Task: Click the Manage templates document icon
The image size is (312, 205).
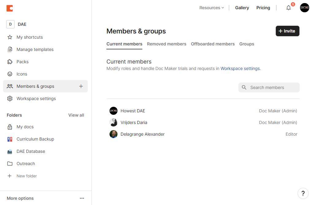Action: click(10, 49)
